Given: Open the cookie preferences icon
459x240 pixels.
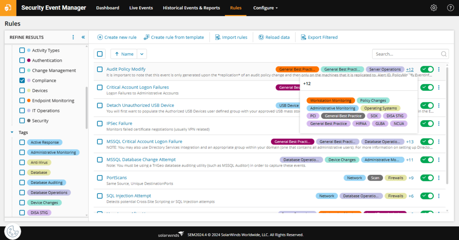Looking at the screenshot, I should pyautogui.click(x=13, y=232).
